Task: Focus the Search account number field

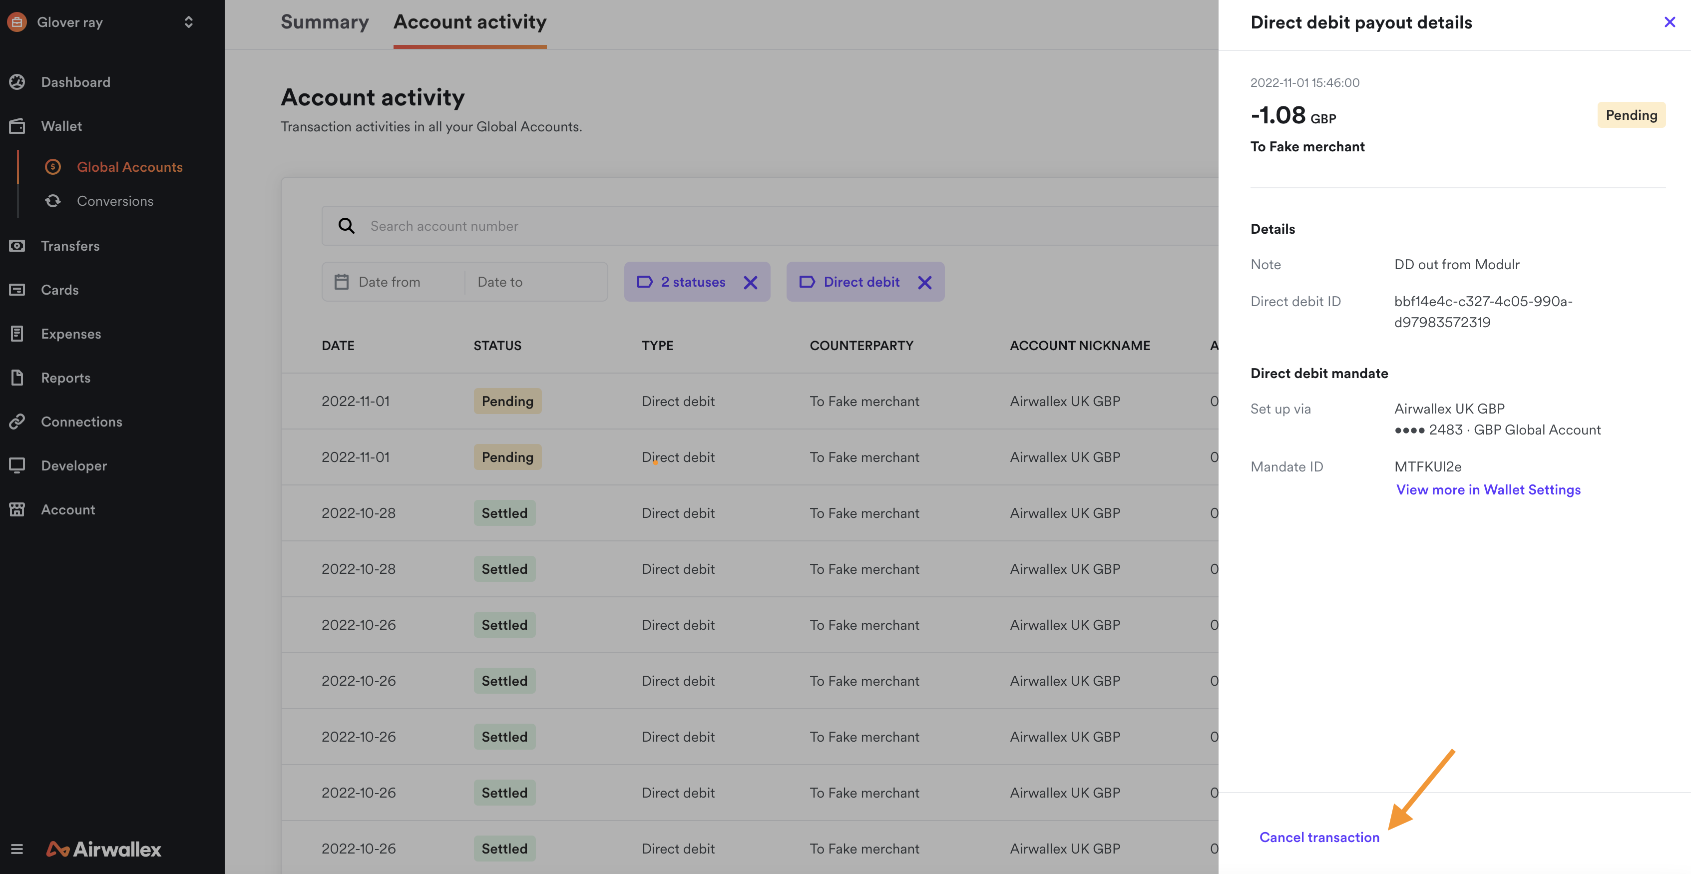Action: coord(770,226)
